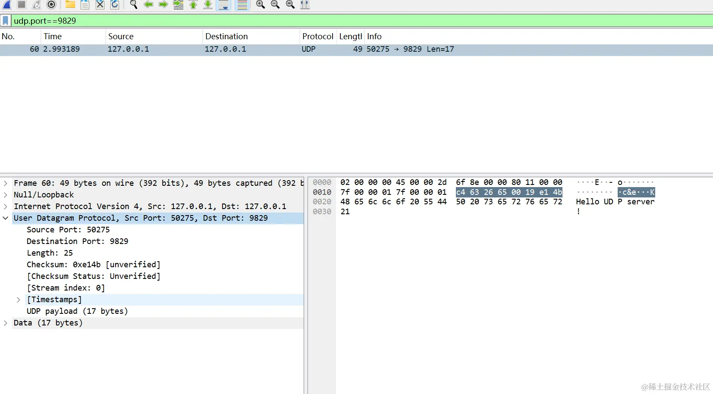The height and width of the screenshot is (394, 713).
Task: Click hex offset 0030 in bytes pane
Action: coord(322,212)
